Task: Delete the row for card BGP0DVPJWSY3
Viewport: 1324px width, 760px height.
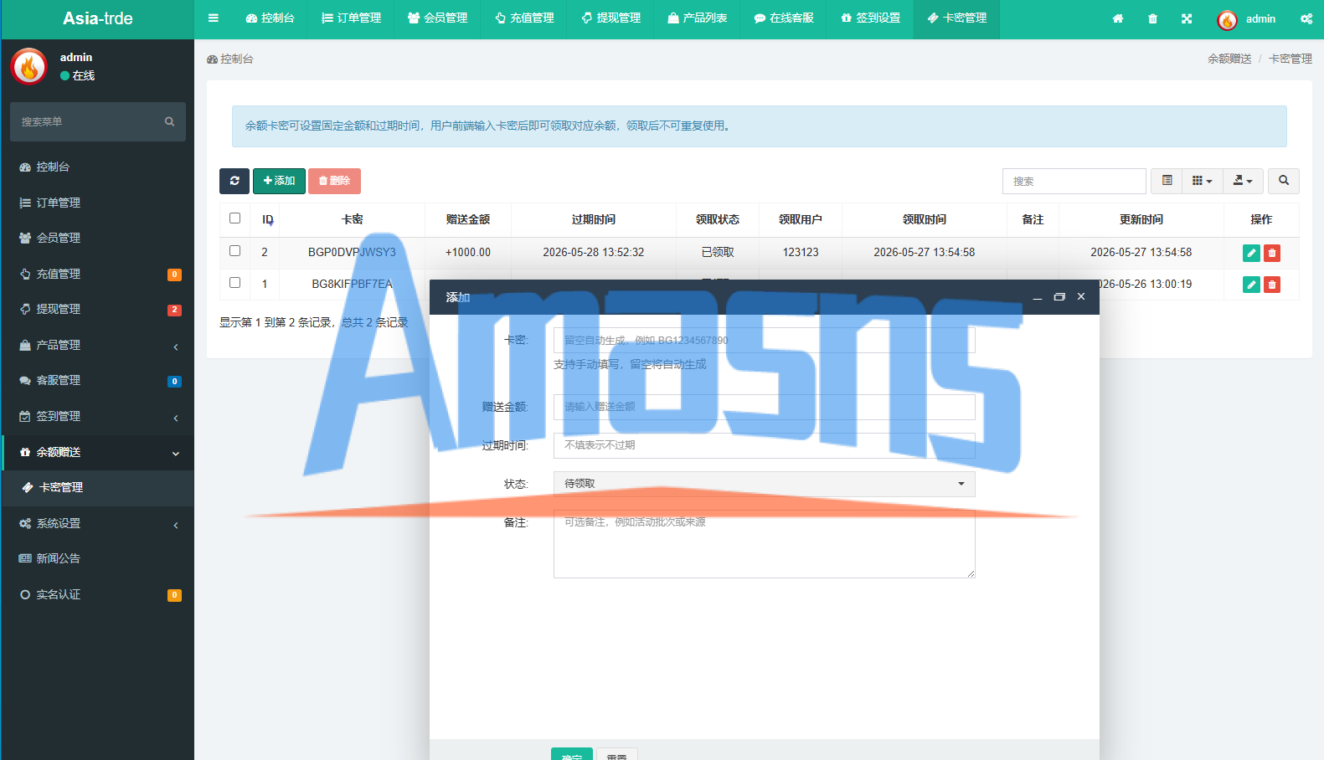Action: (x=1272, y=253)
